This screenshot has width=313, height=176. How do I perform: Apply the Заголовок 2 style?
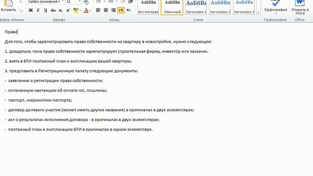(220, 7)
